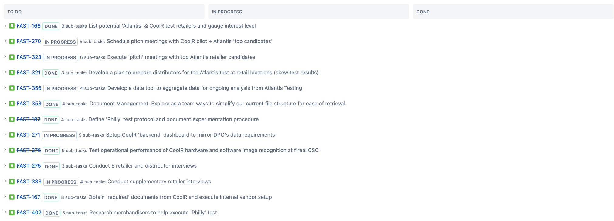The width and height of the screenshot is (614, 221).
Task: Click the story icon beside FAST-168
Action: (12, 26)
